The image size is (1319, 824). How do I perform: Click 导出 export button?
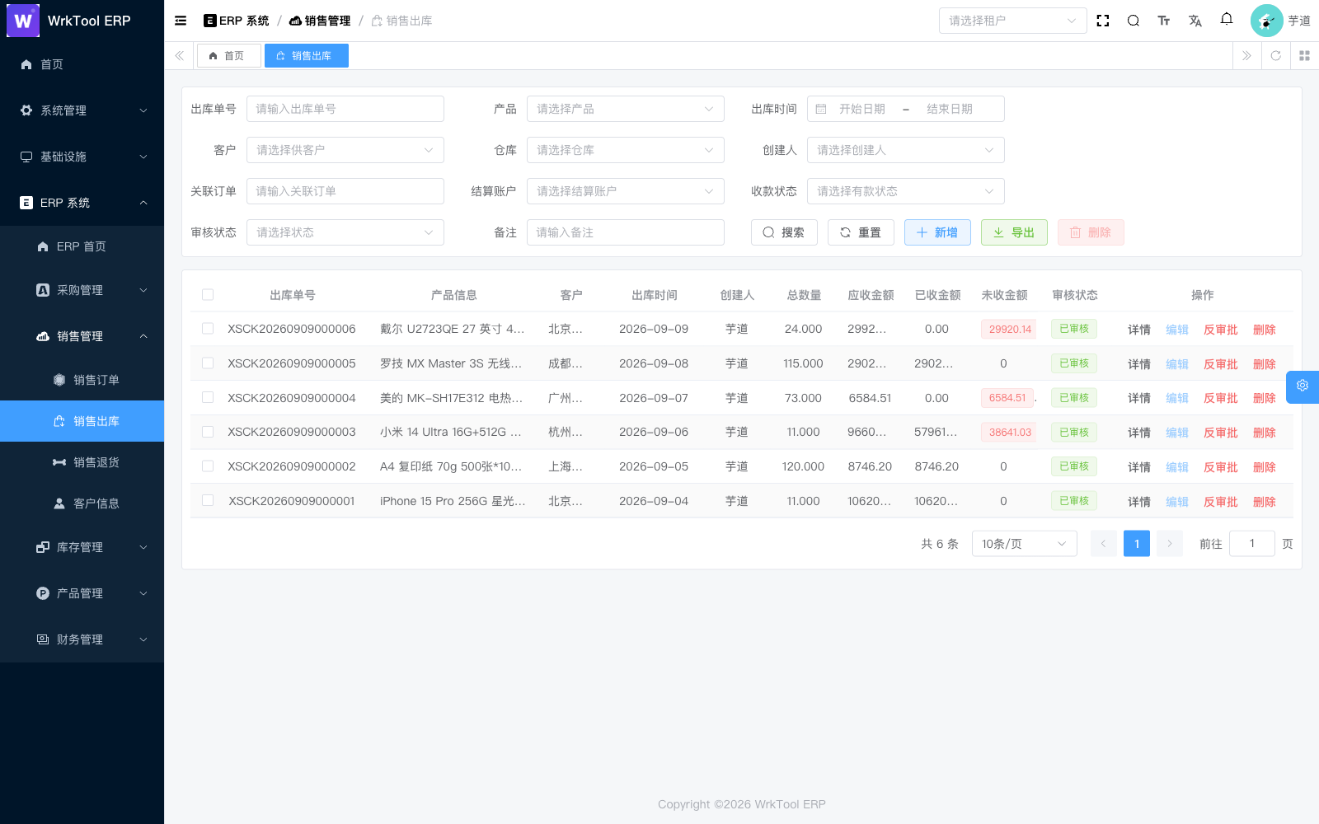(1014, 232)
